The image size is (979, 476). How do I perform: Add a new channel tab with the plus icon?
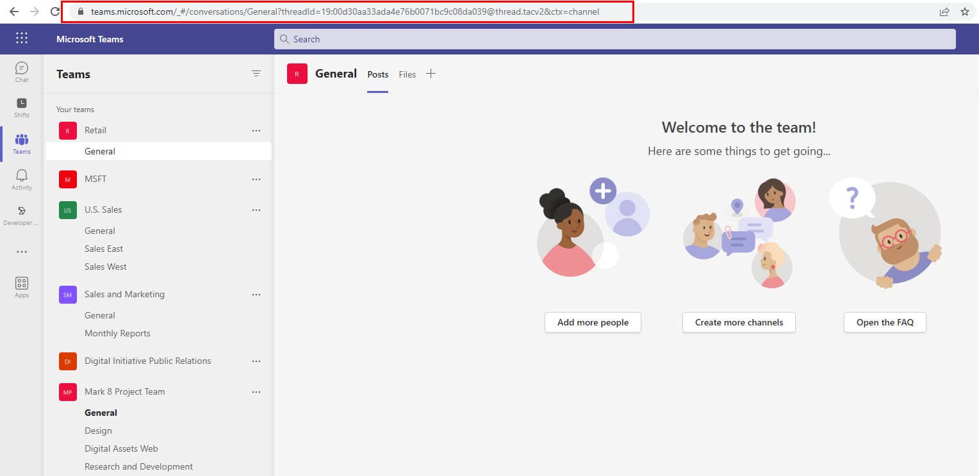coord(431,74)
